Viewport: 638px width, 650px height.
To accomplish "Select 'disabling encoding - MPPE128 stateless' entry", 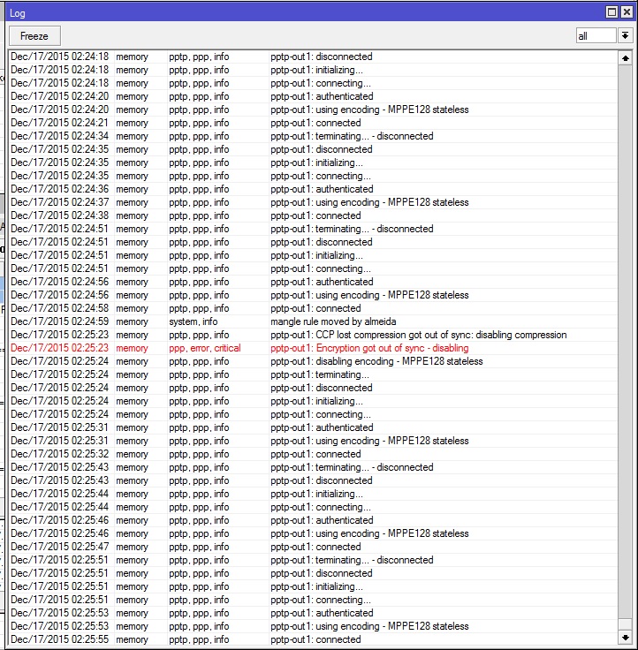I will tap(313, 361).
